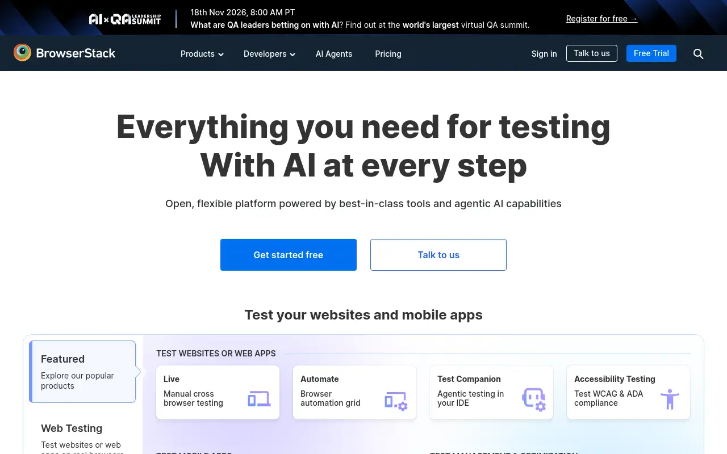Click 'Browser automation grid' description

click(331, 398)
